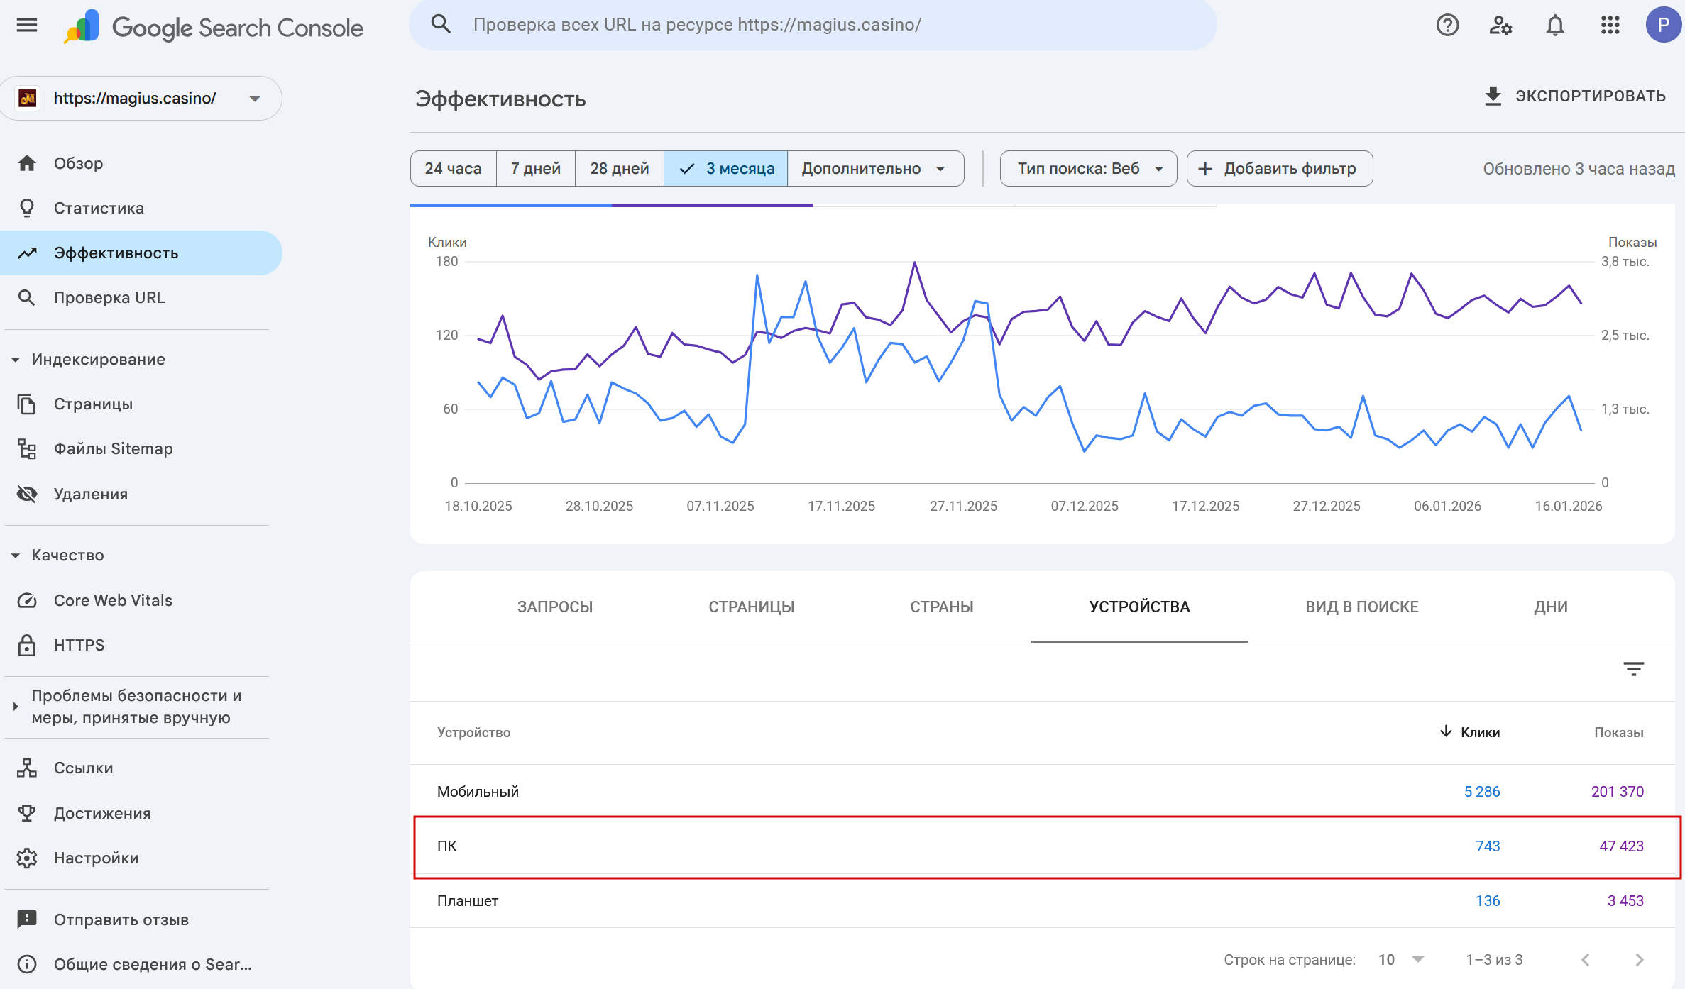Open the СТРАНЫ tab
Image resolution: width=1685 pixels, height=989 pixels.
(x=941, y=607)
